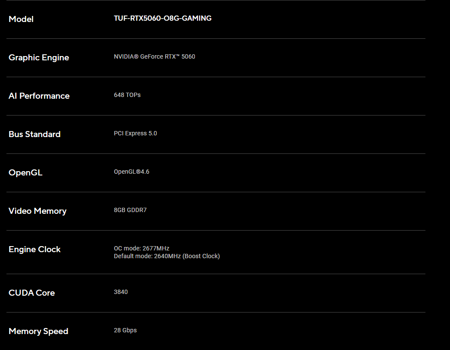The image size is (450, 350).
Task: Click the OpenGL row heading
Action: (25, 172)
